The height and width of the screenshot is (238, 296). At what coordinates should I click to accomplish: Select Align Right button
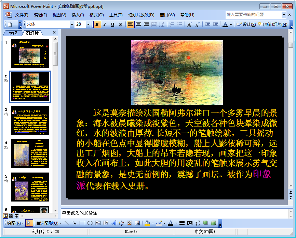(x=146, y=25)
